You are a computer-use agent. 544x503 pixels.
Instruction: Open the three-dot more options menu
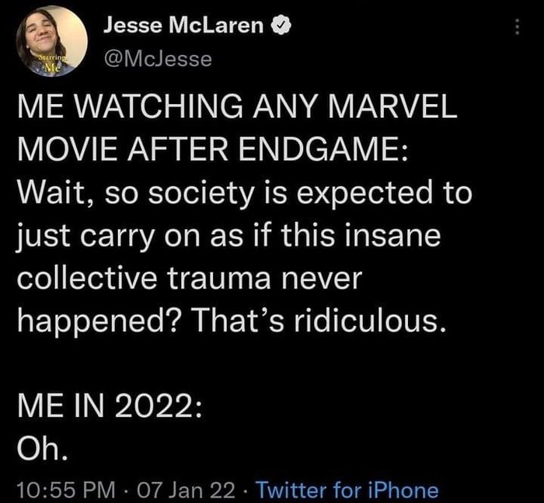coord(514,26)
